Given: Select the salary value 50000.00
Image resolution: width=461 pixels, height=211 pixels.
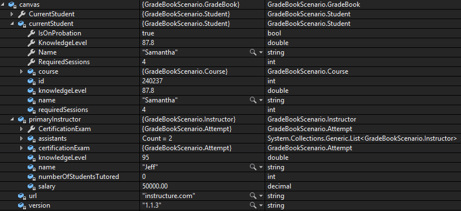Looking at the screenshot, I should tap(155, 186).
